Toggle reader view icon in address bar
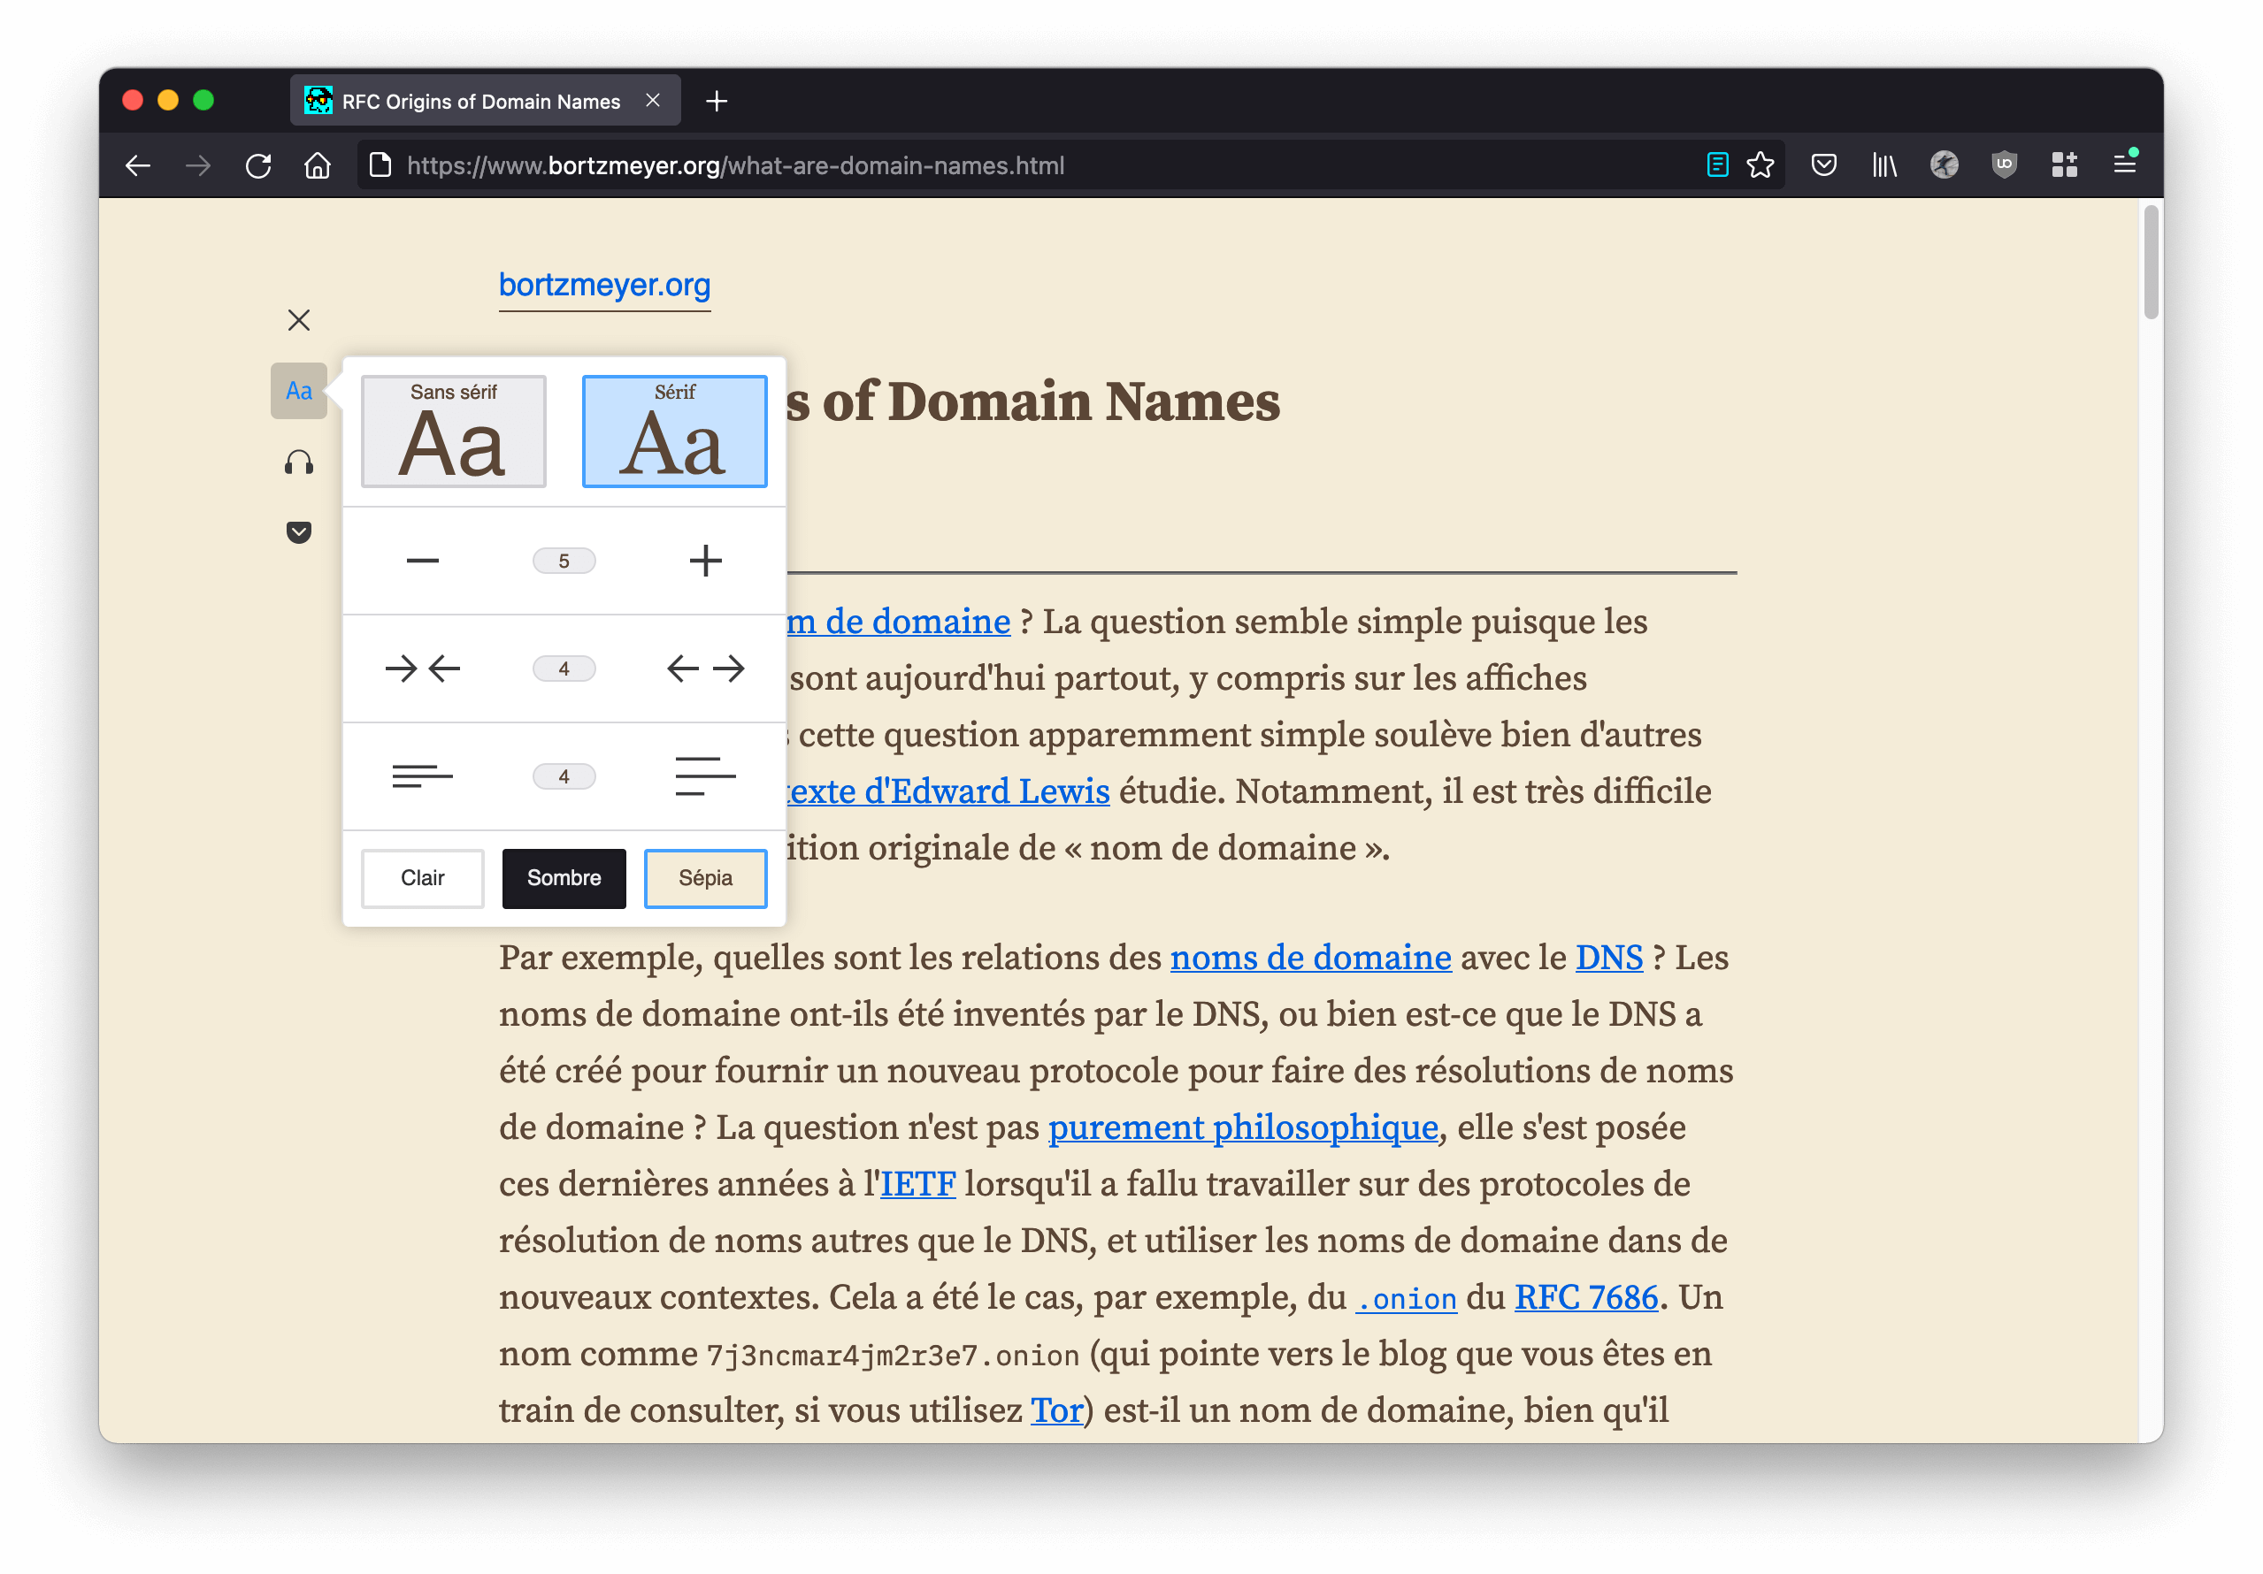This screenshot has width=2263, height=1574. [x=1717, y=164]
